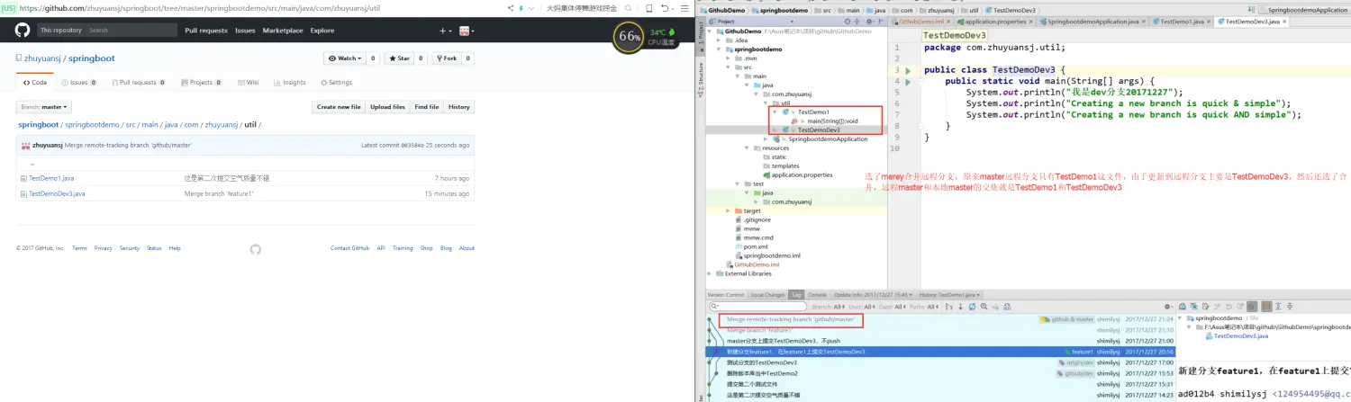Switch to the repository Issues tab
This screenshot has height=402, width=1351.
pos(78,83)
